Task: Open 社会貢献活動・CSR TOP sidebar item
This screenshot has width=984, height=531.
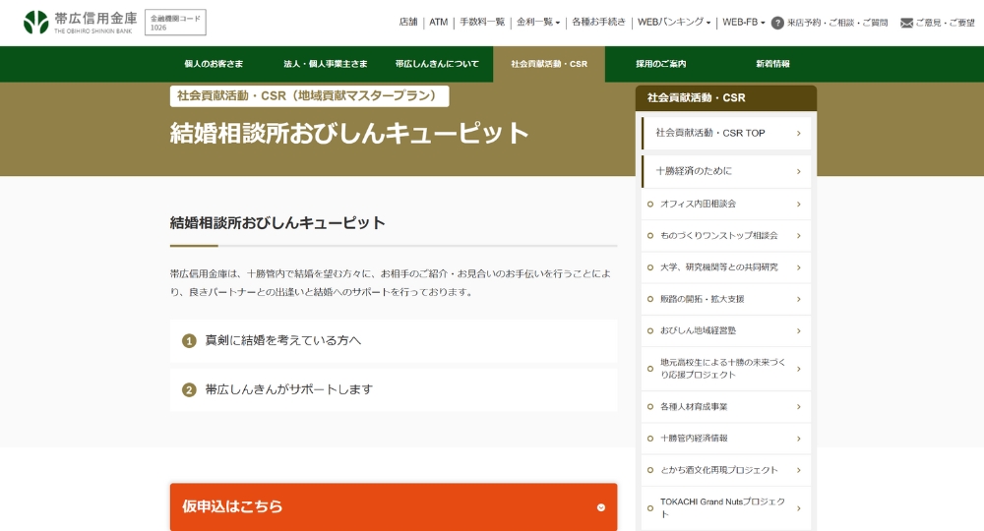Action: pyautogui.click(x=726, y=133)
